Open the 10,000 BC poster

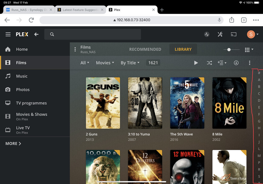coord(103,167)
